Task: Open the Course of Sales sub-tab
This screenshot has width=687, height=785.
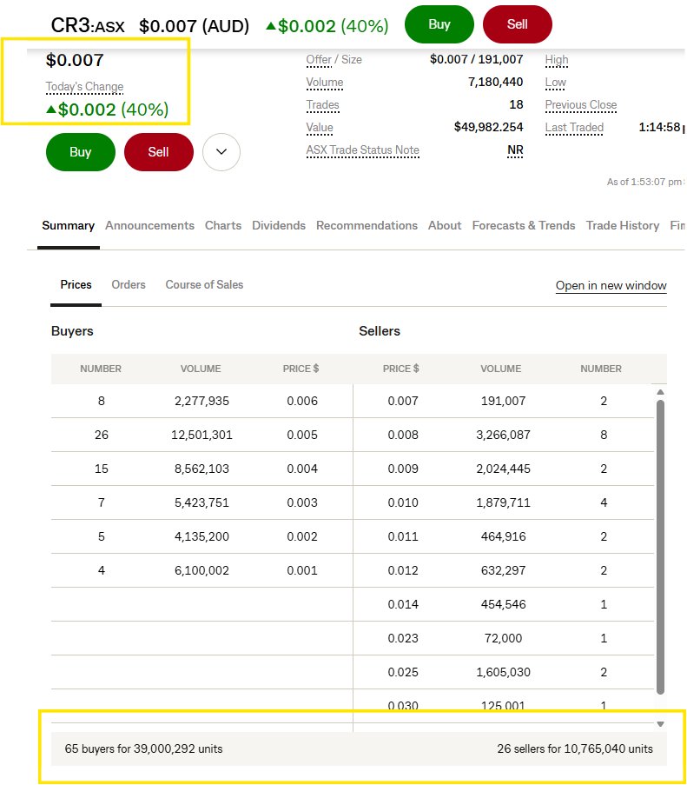Action: (204, 285)
